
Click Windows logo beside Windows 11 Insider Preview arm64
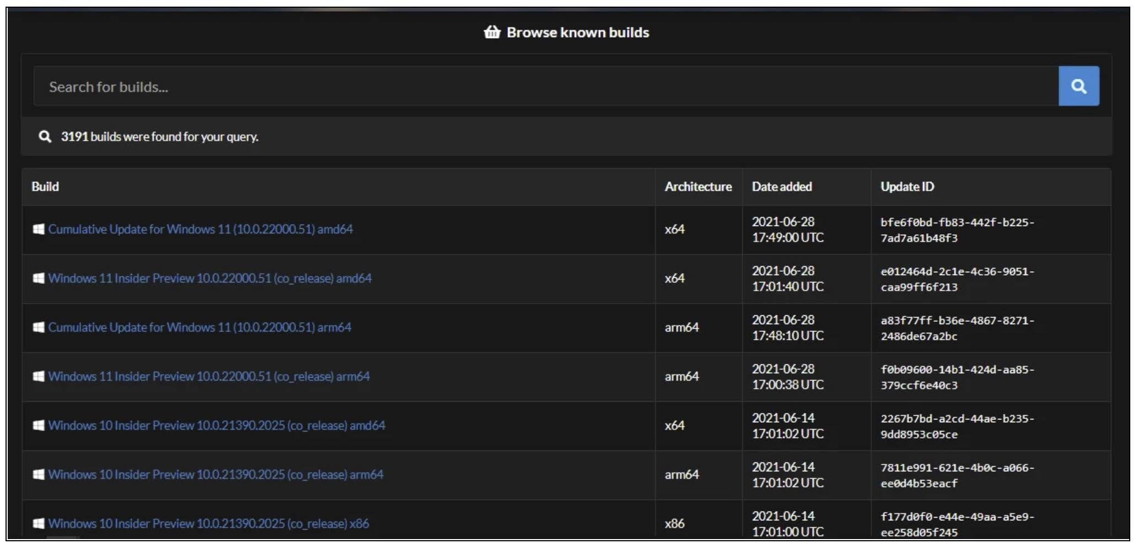click(x=39, y=376)
